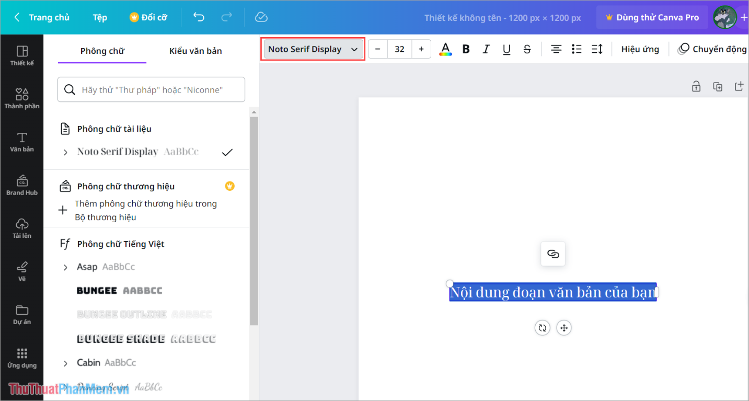This screenshot has width=749, height=401.
Task: Toggle italic formatting
Action: tap(486, 49)
